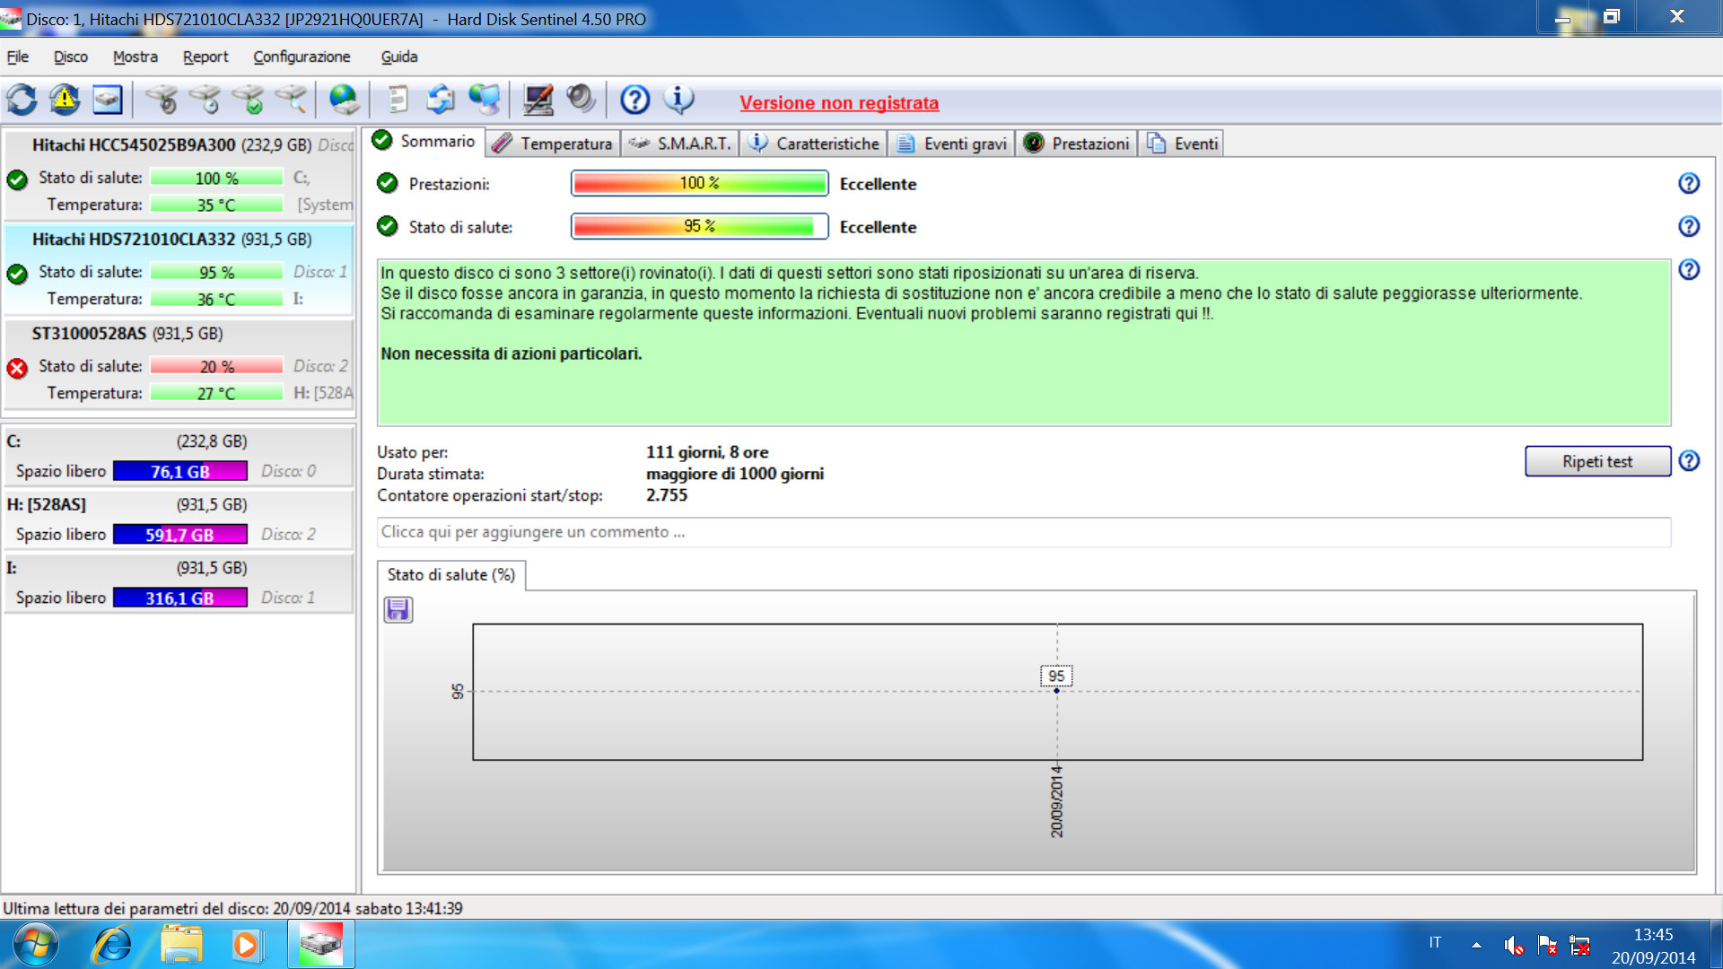Open the File menu
The height and width of the screenshot is (969, 1723).
(18, 57)
